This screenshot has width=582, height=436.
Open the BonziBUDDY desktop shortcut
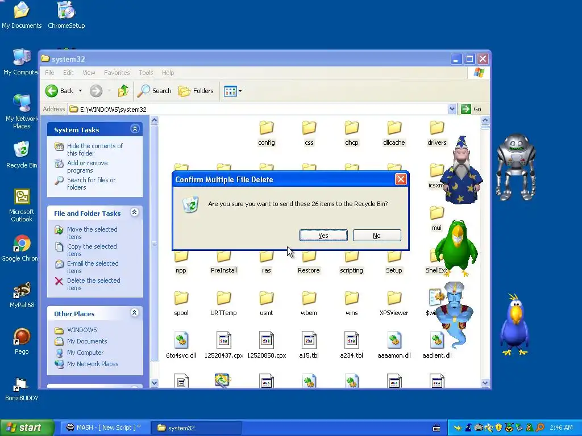tap(22, 388)
